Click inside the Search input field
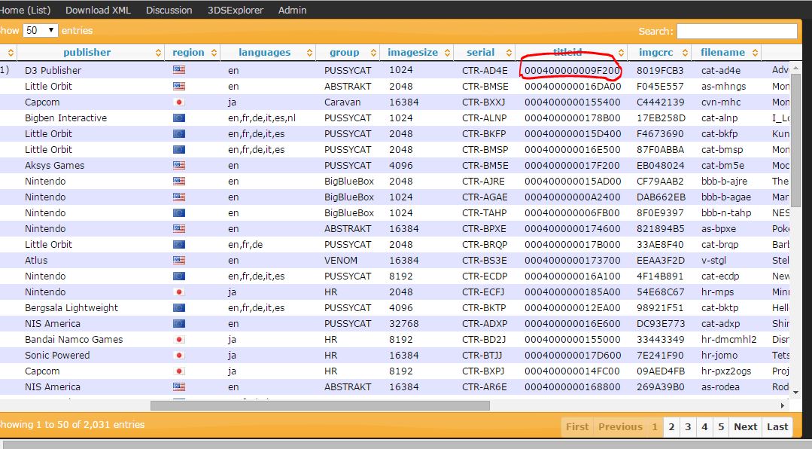 click(x=737, y=31)
